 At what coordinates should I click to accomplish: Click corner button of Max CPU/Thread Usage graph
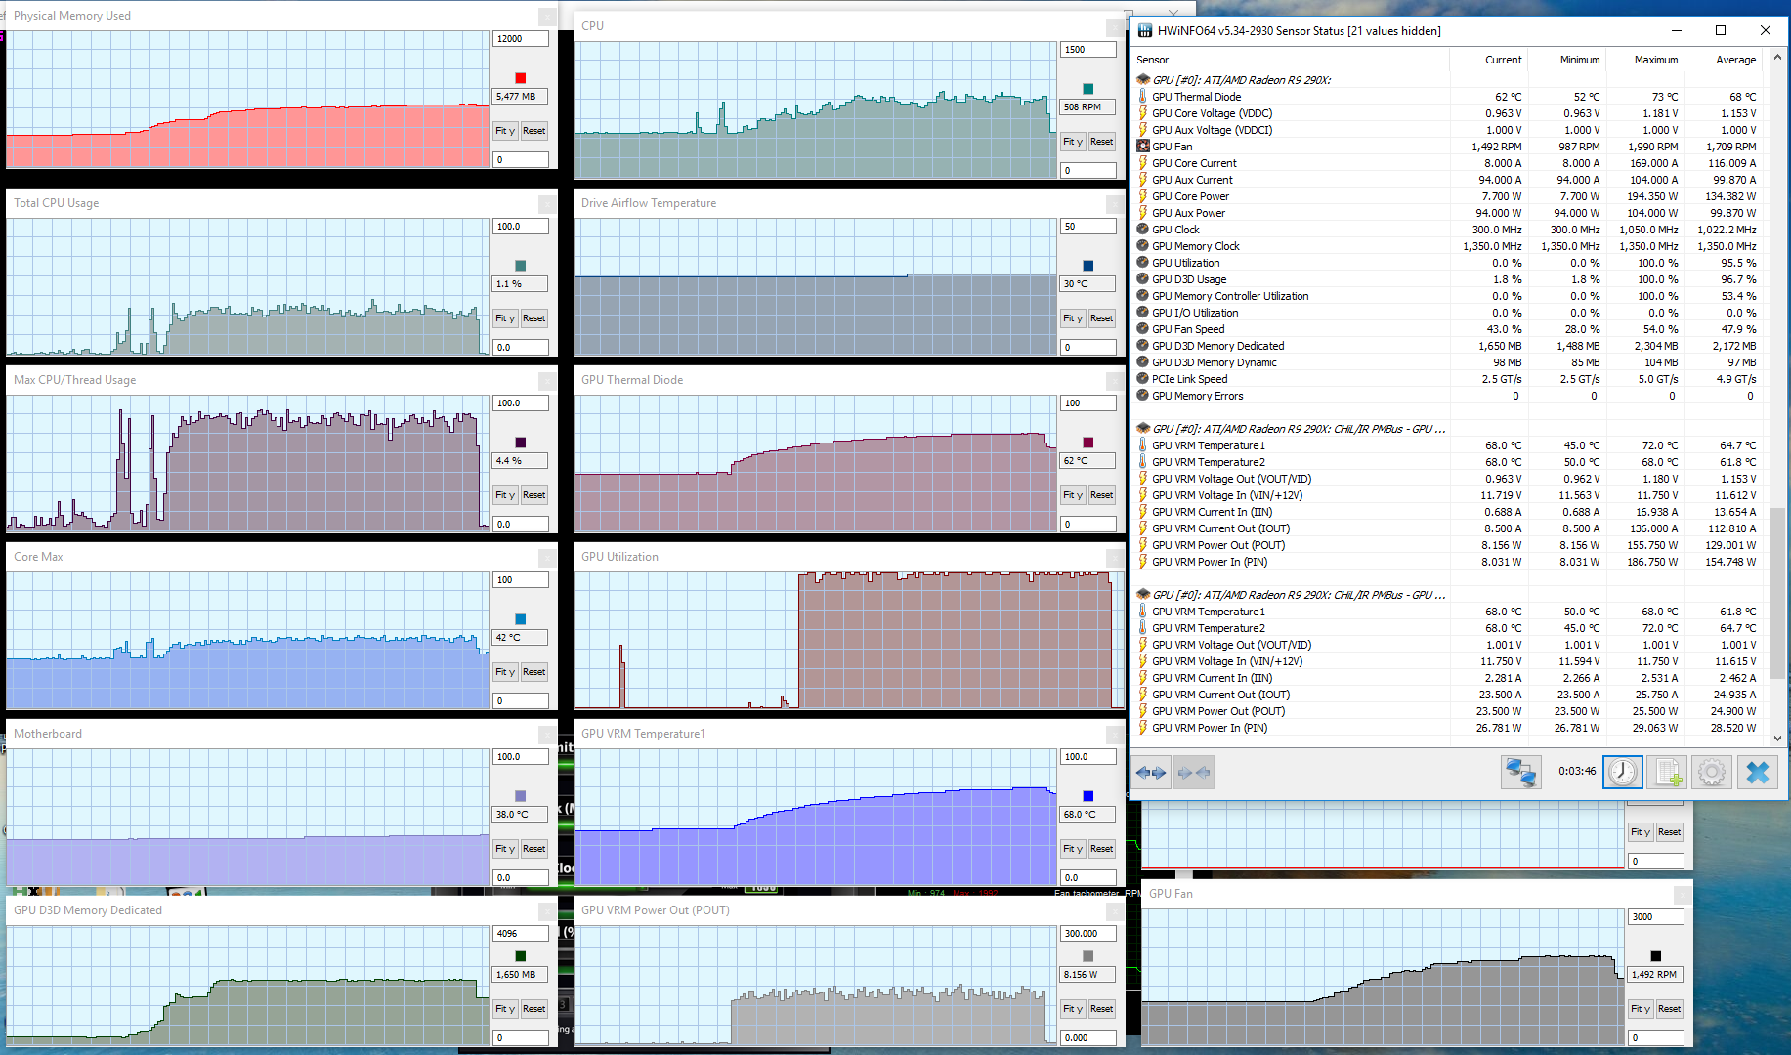[547, 381]
